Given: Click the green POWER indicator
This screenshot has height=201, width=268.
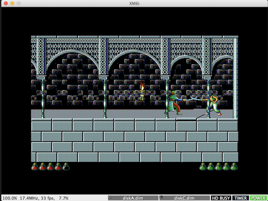Looking at the screenshot, I should coord(258,198).
